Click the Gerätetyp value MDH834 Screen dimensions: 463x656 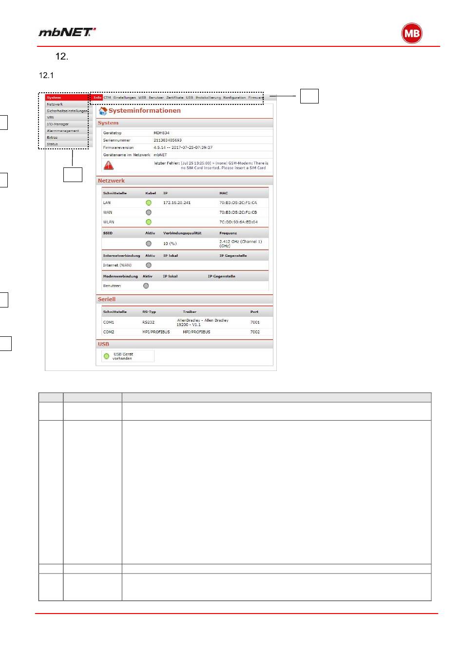(x=162, y=133)
